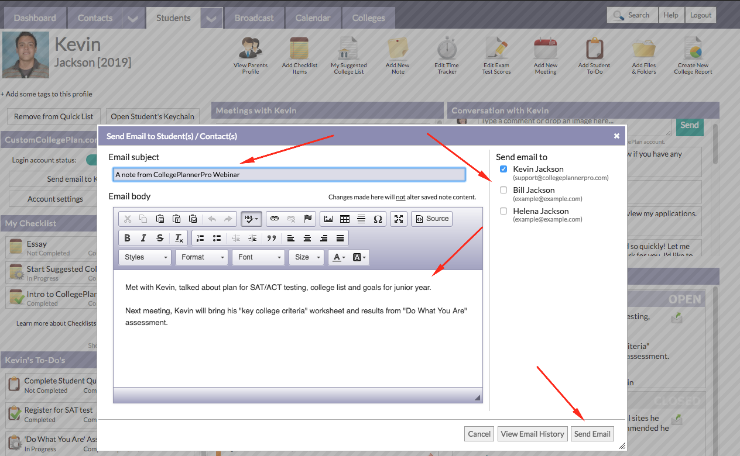This screenshot has height=456, width=740.
Task: Insert a link with the chain icon
Action: pyautogui.click(x=275, y=219)
